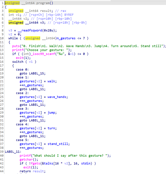Viewport: 166px width, 174px height.
Task: Click the 'turn' function reference
Action: (51, 128)
